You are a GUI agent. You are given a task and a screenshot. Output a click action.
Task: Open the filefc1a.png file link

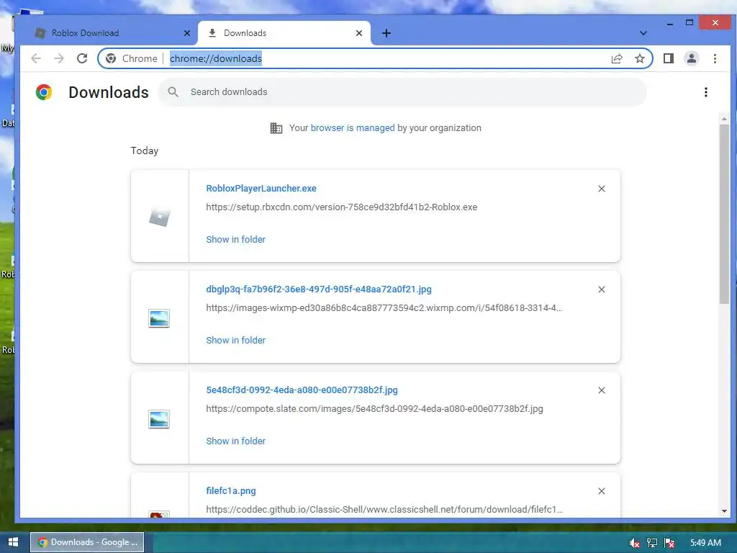231,490
